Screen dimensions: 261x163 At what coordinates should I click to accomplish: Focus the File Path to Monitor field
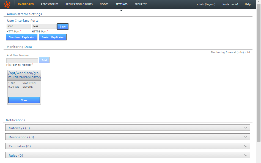coord(22,60)
